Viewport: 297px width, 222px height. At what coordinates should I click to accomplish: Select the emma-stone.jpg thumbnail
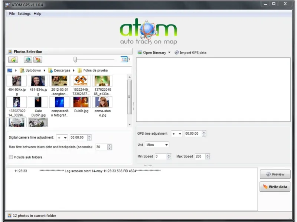coord(102,102)
